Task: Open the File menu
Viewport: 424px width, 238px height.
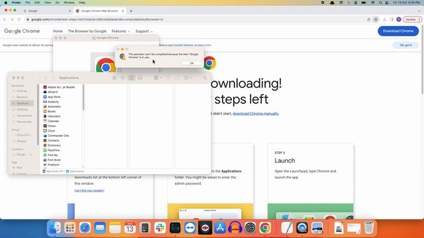Action: [28, 3]
